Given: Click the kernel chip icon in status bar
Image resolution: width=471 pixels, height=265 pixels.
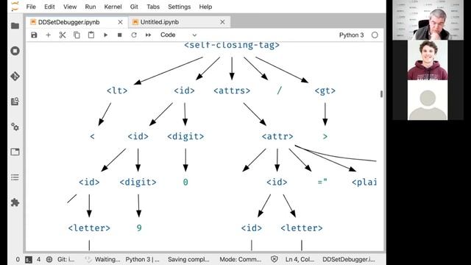Looking at the screenshot, I should 49,259.
